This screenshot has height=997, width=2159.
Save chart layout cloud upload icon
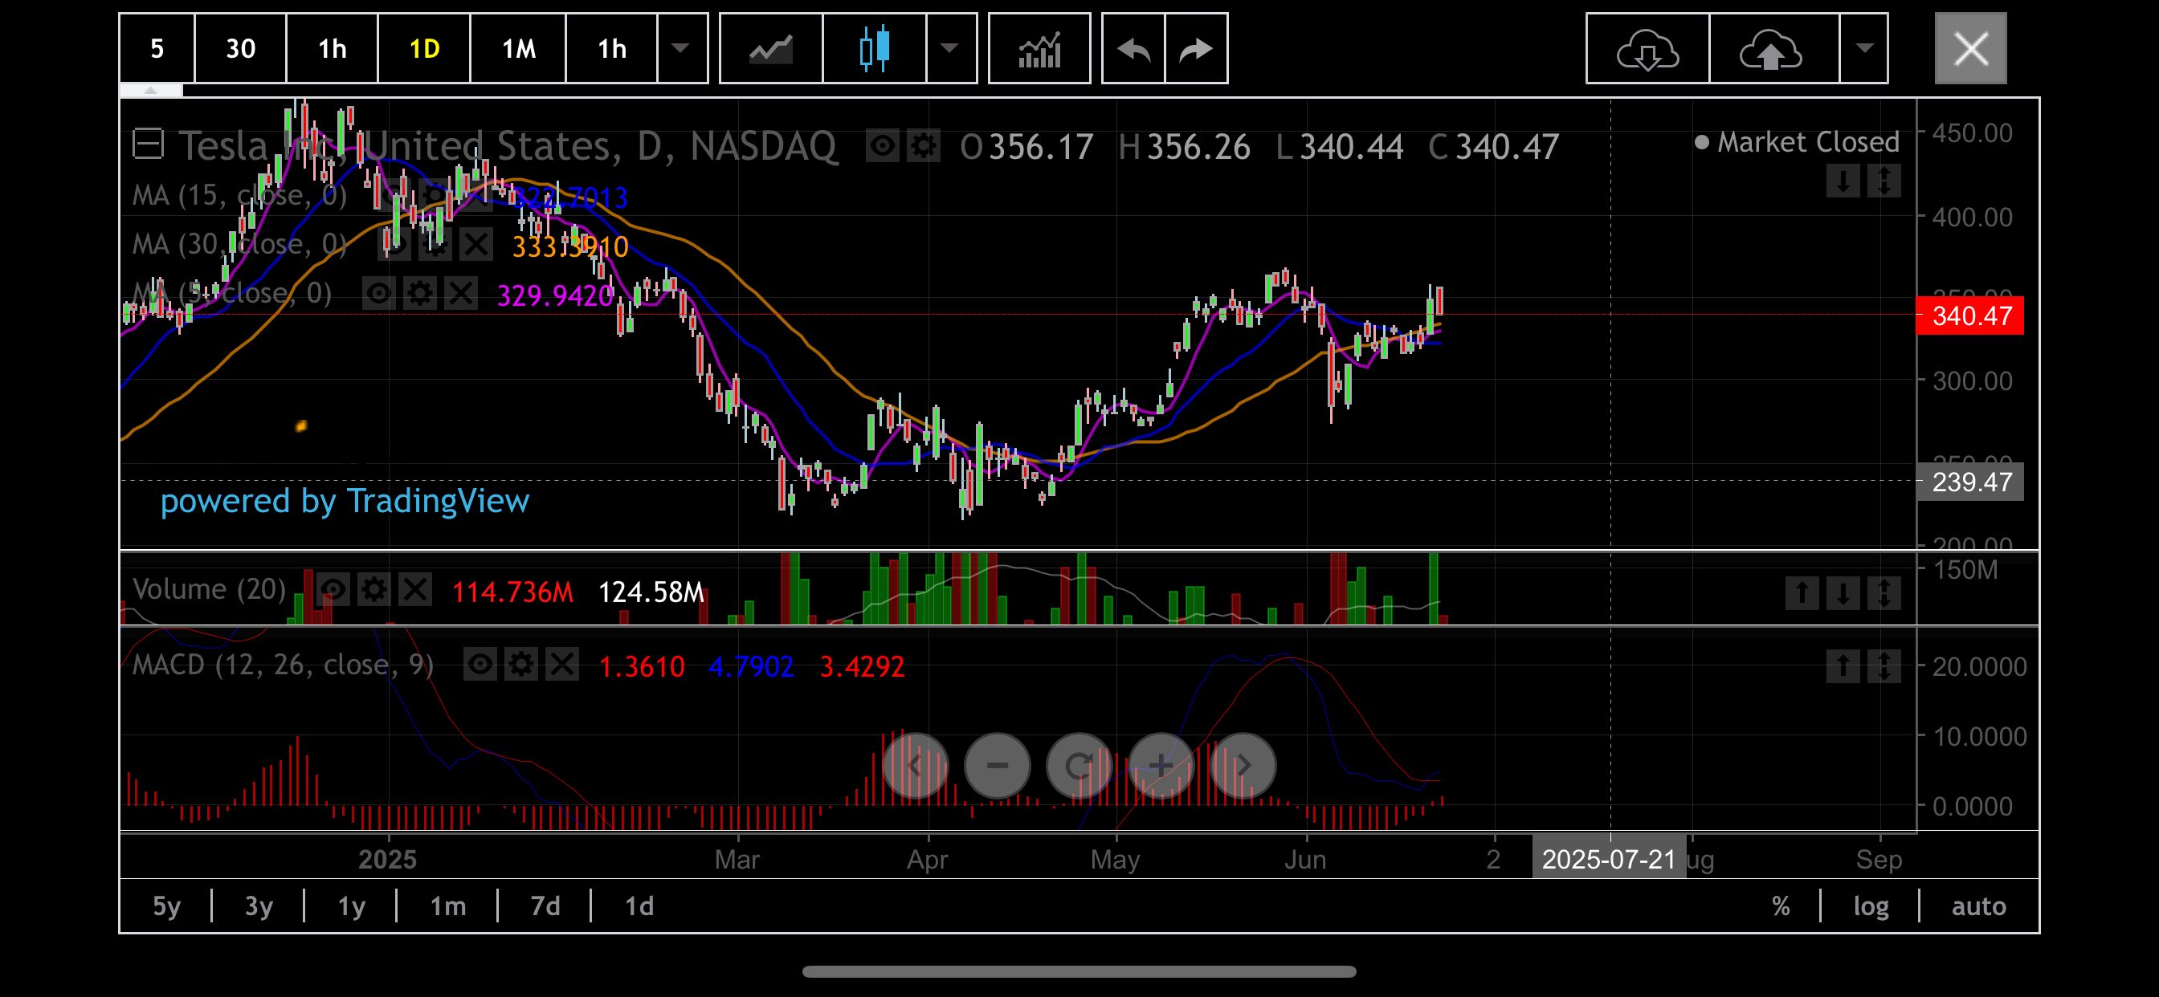pyautogui.click(x=1773, y=49)
